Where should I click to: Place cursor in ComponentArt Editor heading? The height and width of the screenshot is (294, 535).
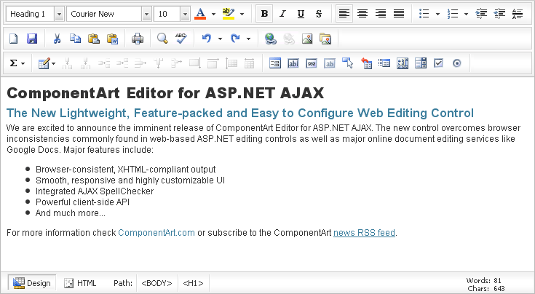pos(165,92)
